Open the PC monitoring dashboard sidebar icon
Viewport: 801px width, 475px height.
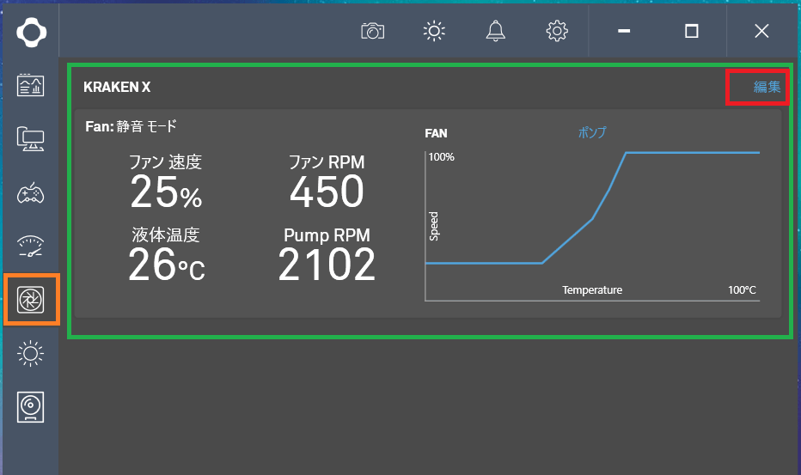[31, 85]
